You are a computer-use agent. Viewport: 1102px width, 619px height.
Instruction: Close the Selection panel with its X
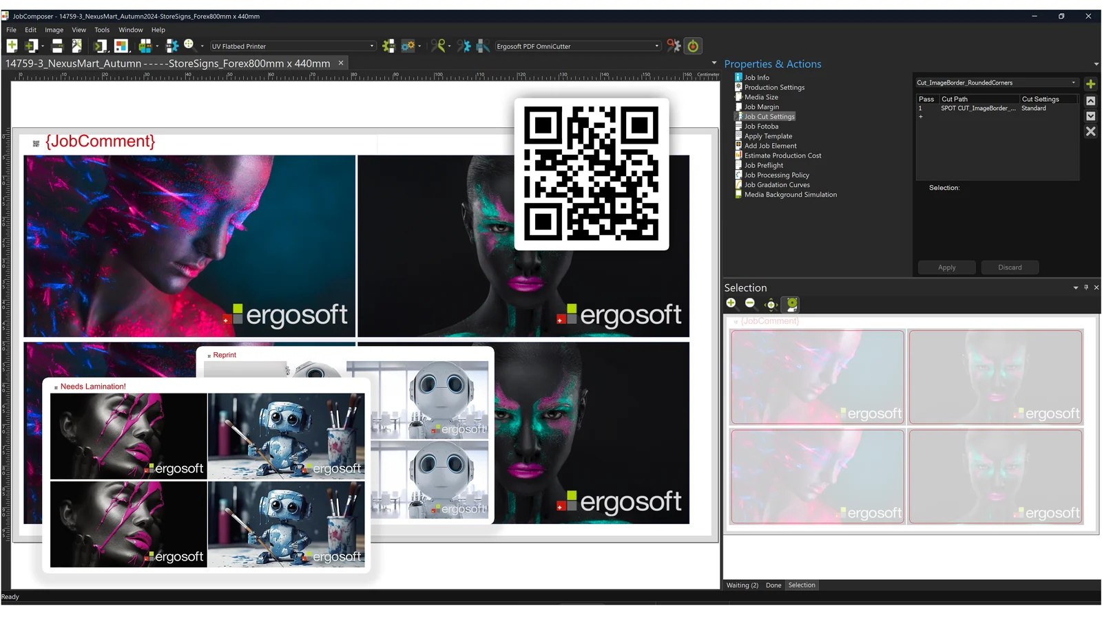tap(1096, 287)
